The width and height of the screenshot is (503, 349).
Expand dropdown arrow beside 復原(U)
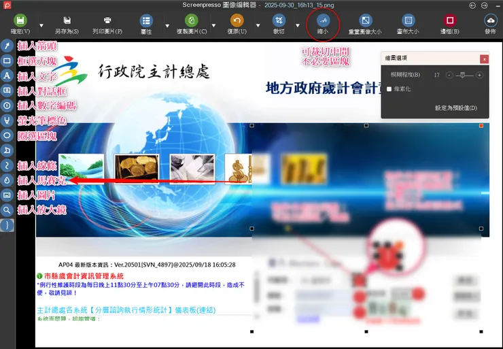point(258,25)
